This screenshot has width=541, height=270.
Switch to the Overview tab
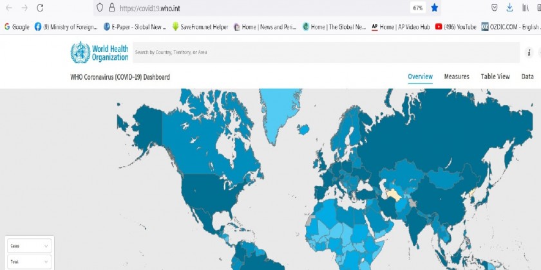(x=420, y=77)
